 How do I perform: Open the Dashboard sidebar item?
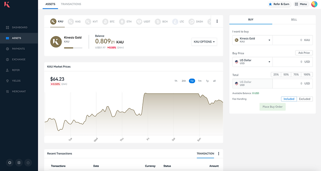pos(19,28)
